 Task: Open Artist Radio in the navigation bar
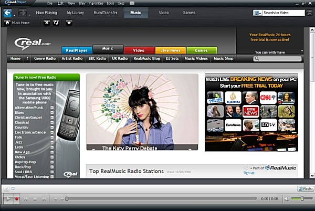pyautogui.click(x=72, y=58)
